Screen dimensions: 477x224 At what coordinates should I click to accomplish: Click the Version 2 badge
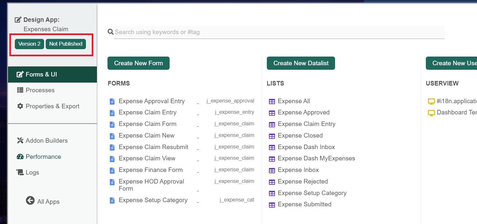coord(29,44)
